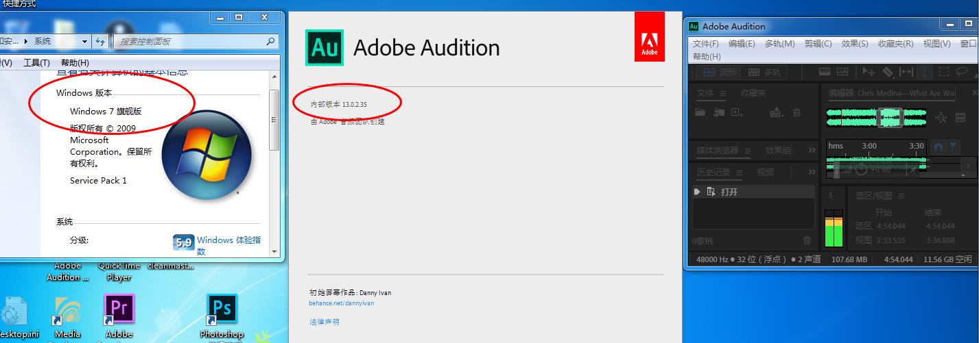Switch to Waveform (波形) view in Audition

click(719, 72)
